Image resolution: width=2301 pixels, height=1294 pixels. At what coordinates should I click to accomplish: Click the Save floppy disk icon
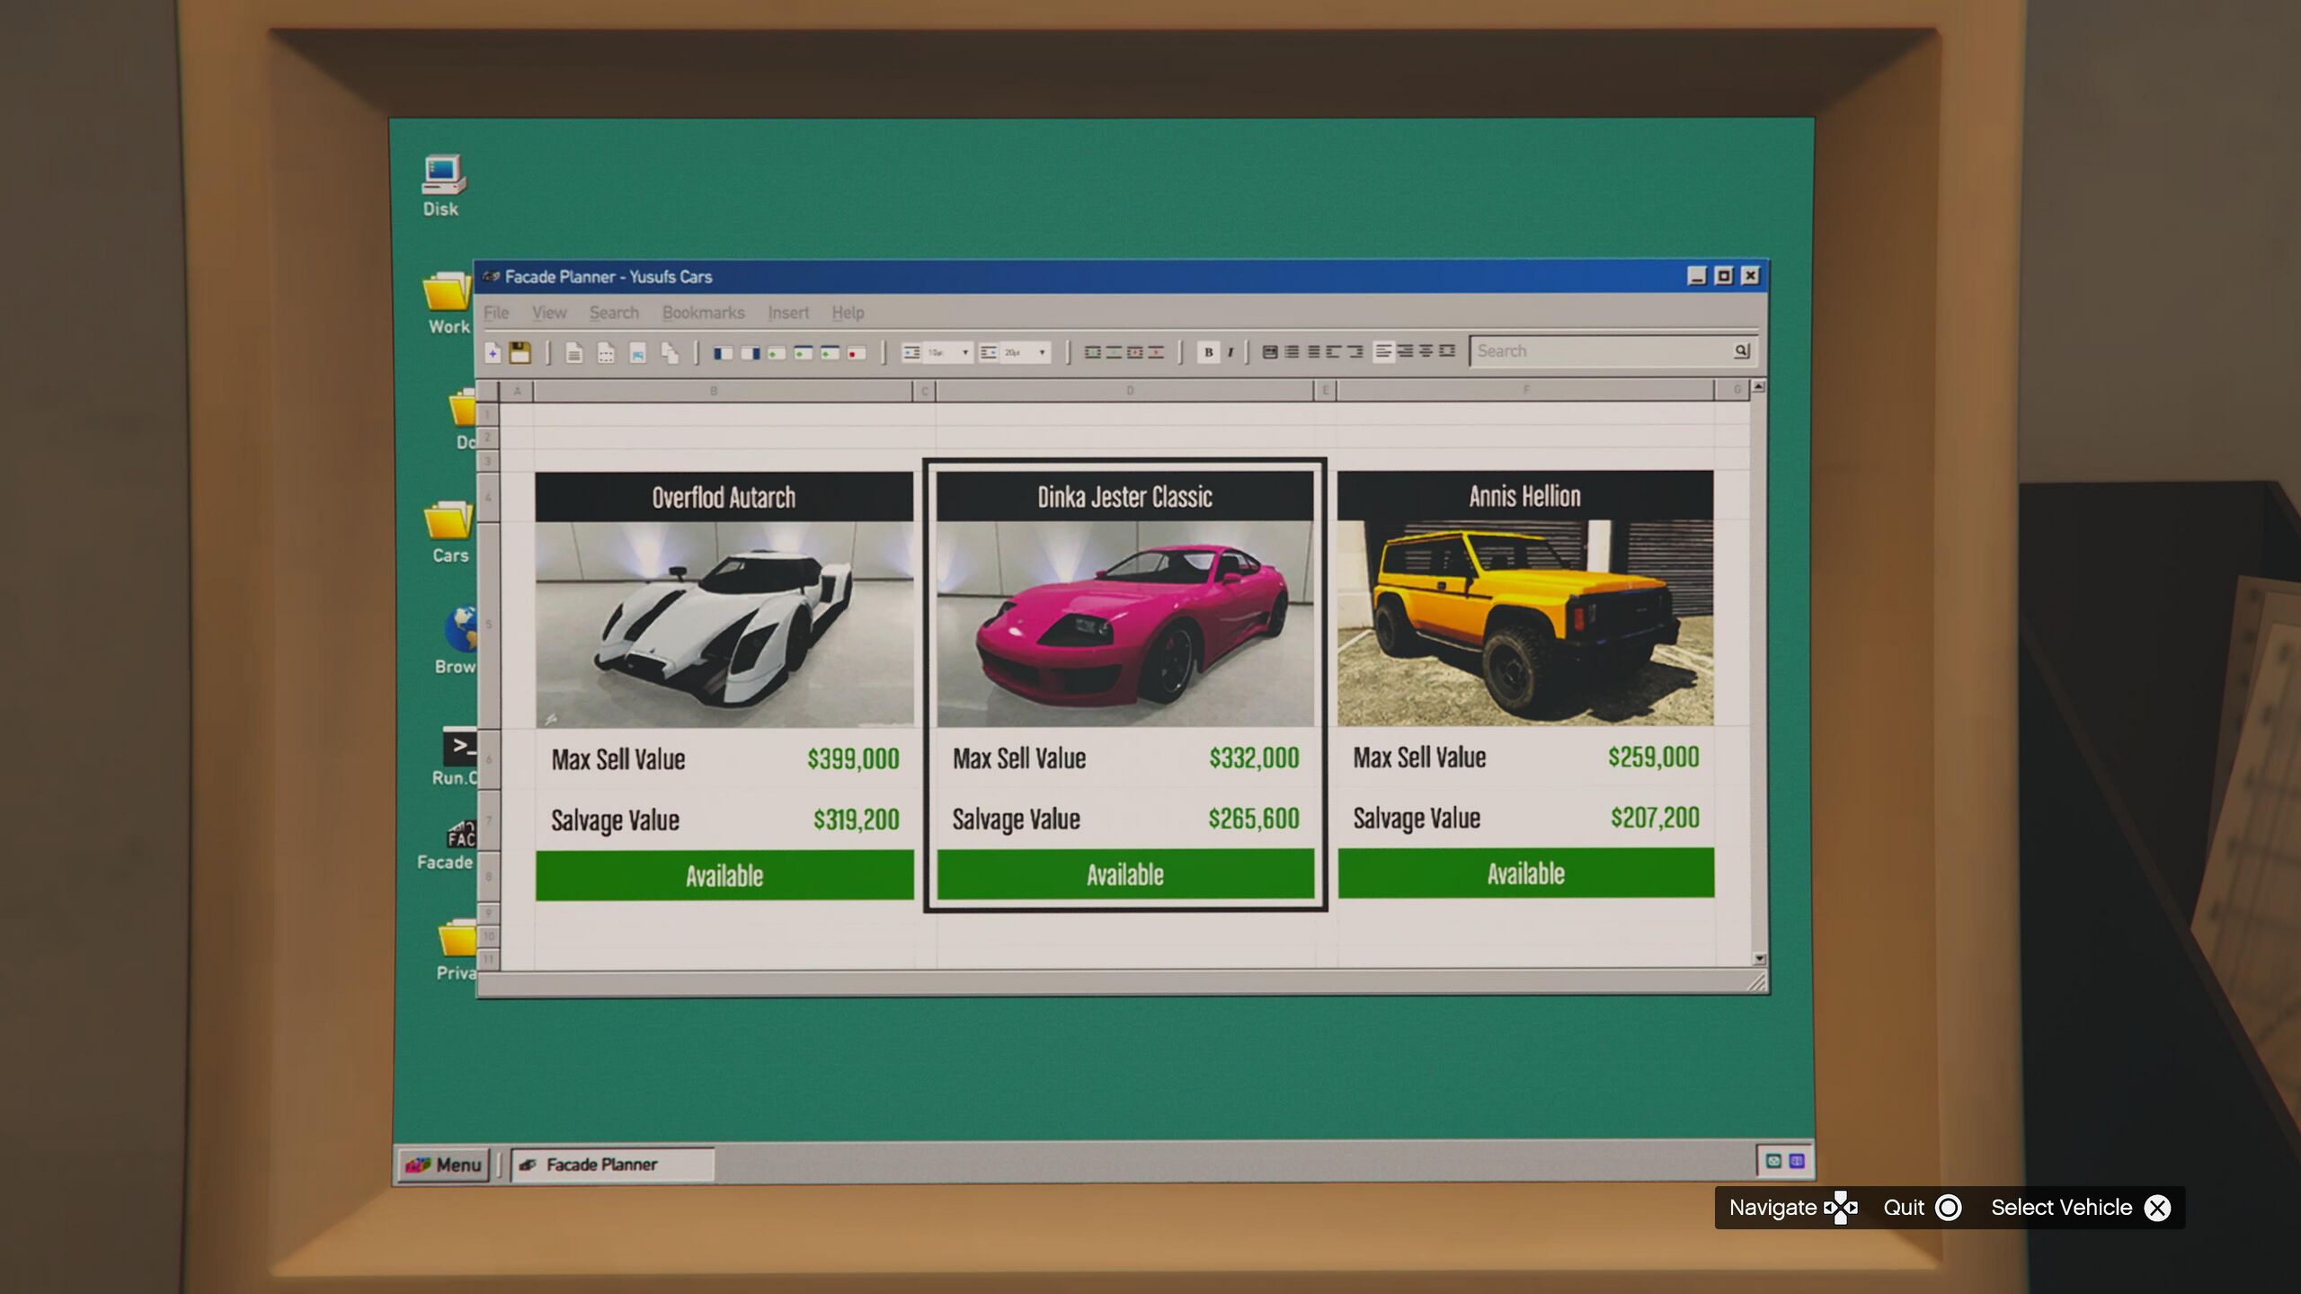point(520,352)
